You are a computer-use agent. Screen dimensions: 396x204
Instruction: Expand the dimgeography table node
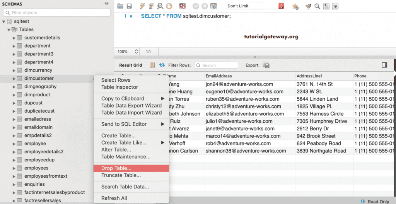(14, 86)
